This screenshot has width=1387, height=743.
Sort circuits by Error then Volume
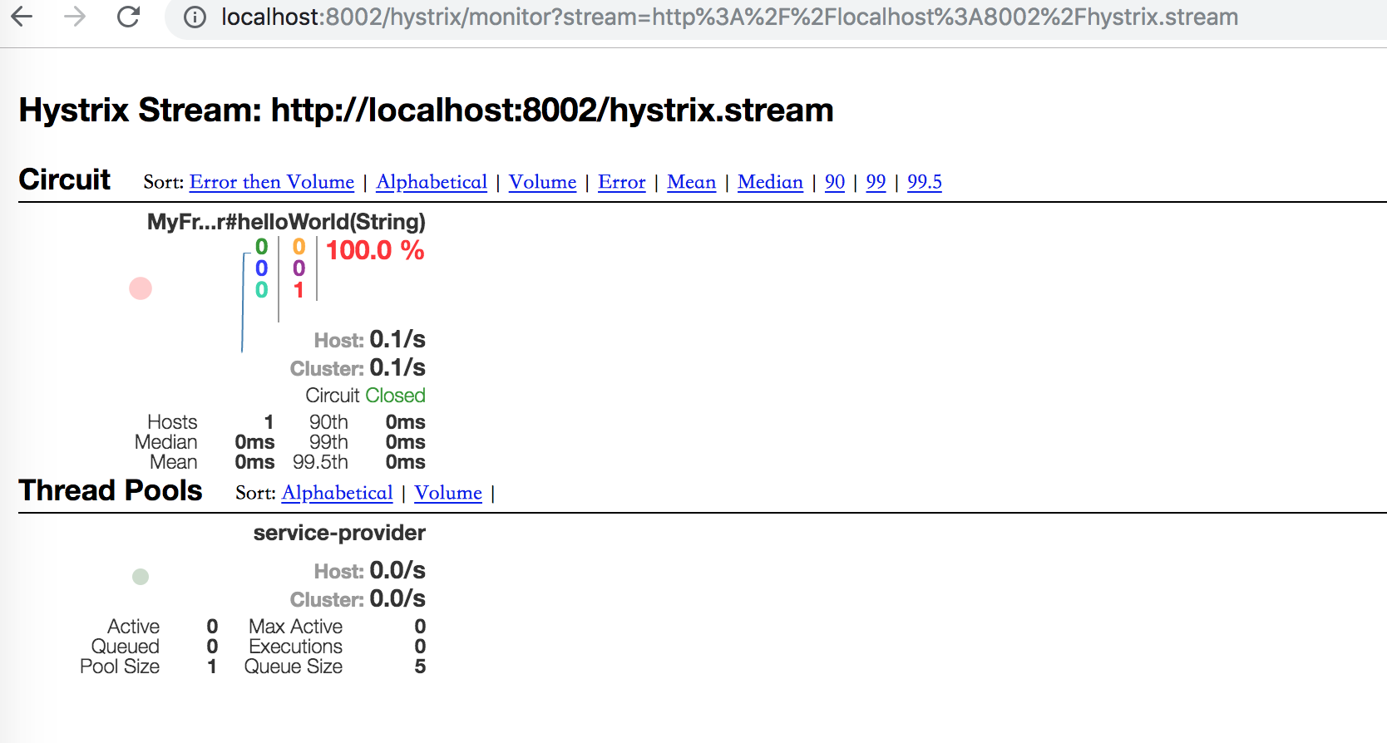272,182
